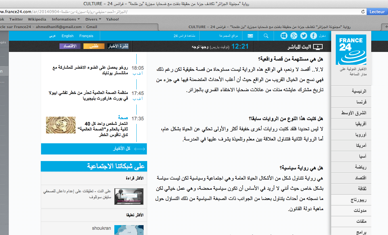
Task: Open a new tab with plus button
Action: (385, 27)
